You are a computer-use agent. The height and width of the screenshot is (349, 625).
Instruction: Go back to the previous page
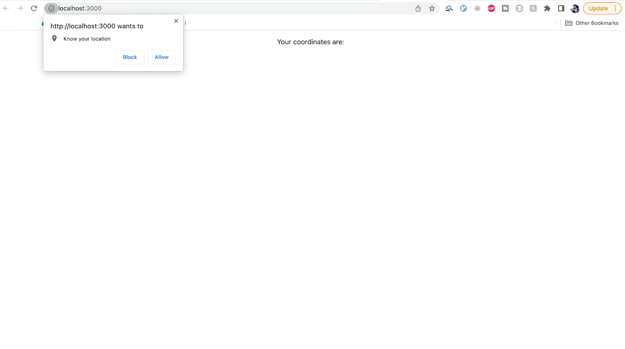pyautogui.click(x=6, y=8)
